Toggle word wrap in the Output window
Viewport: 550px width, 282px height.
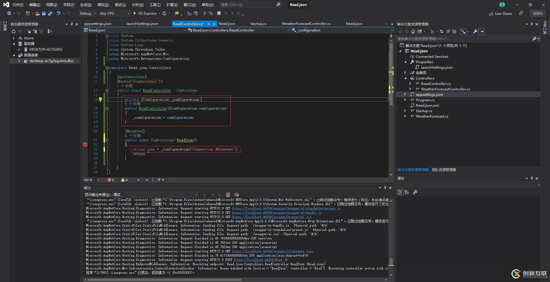pos(237,195)
